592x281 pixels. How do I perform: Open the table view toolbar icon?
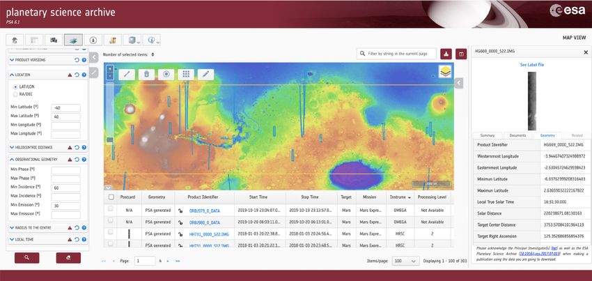pyautogui.click(x=34, y=40)
